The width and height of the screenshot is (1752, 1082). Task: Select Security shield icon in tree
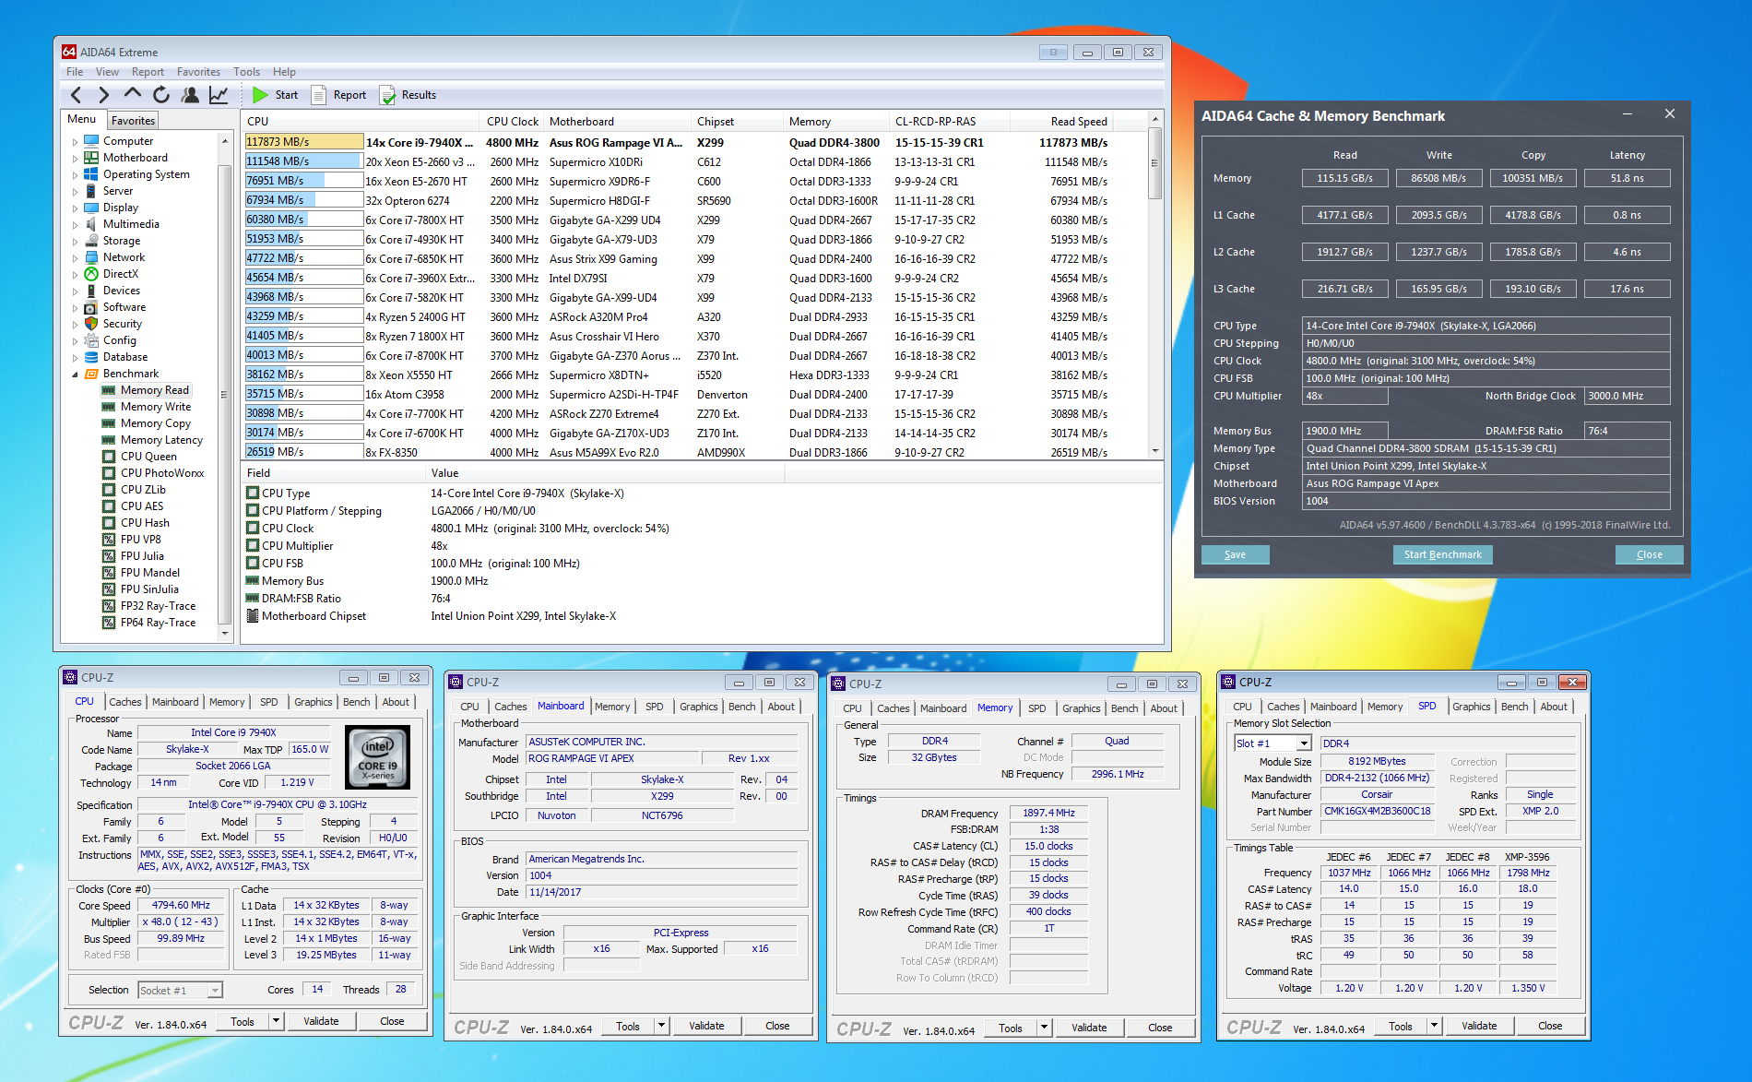91,324
